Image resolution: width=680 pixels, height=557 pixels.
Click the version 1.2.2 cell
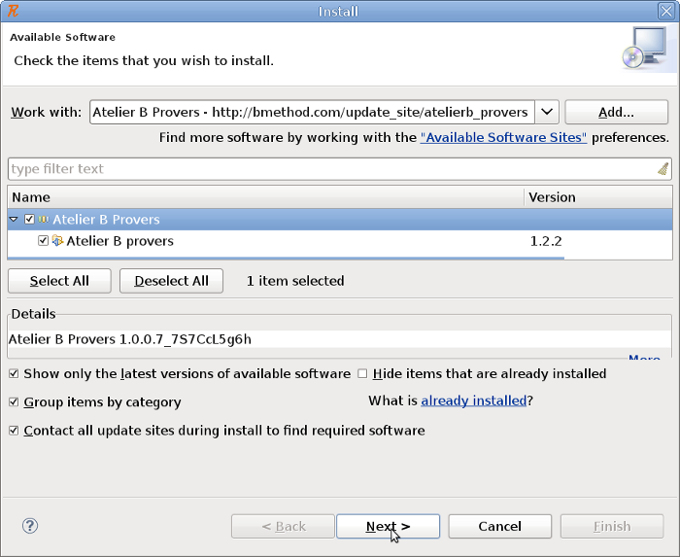(546, 241)
